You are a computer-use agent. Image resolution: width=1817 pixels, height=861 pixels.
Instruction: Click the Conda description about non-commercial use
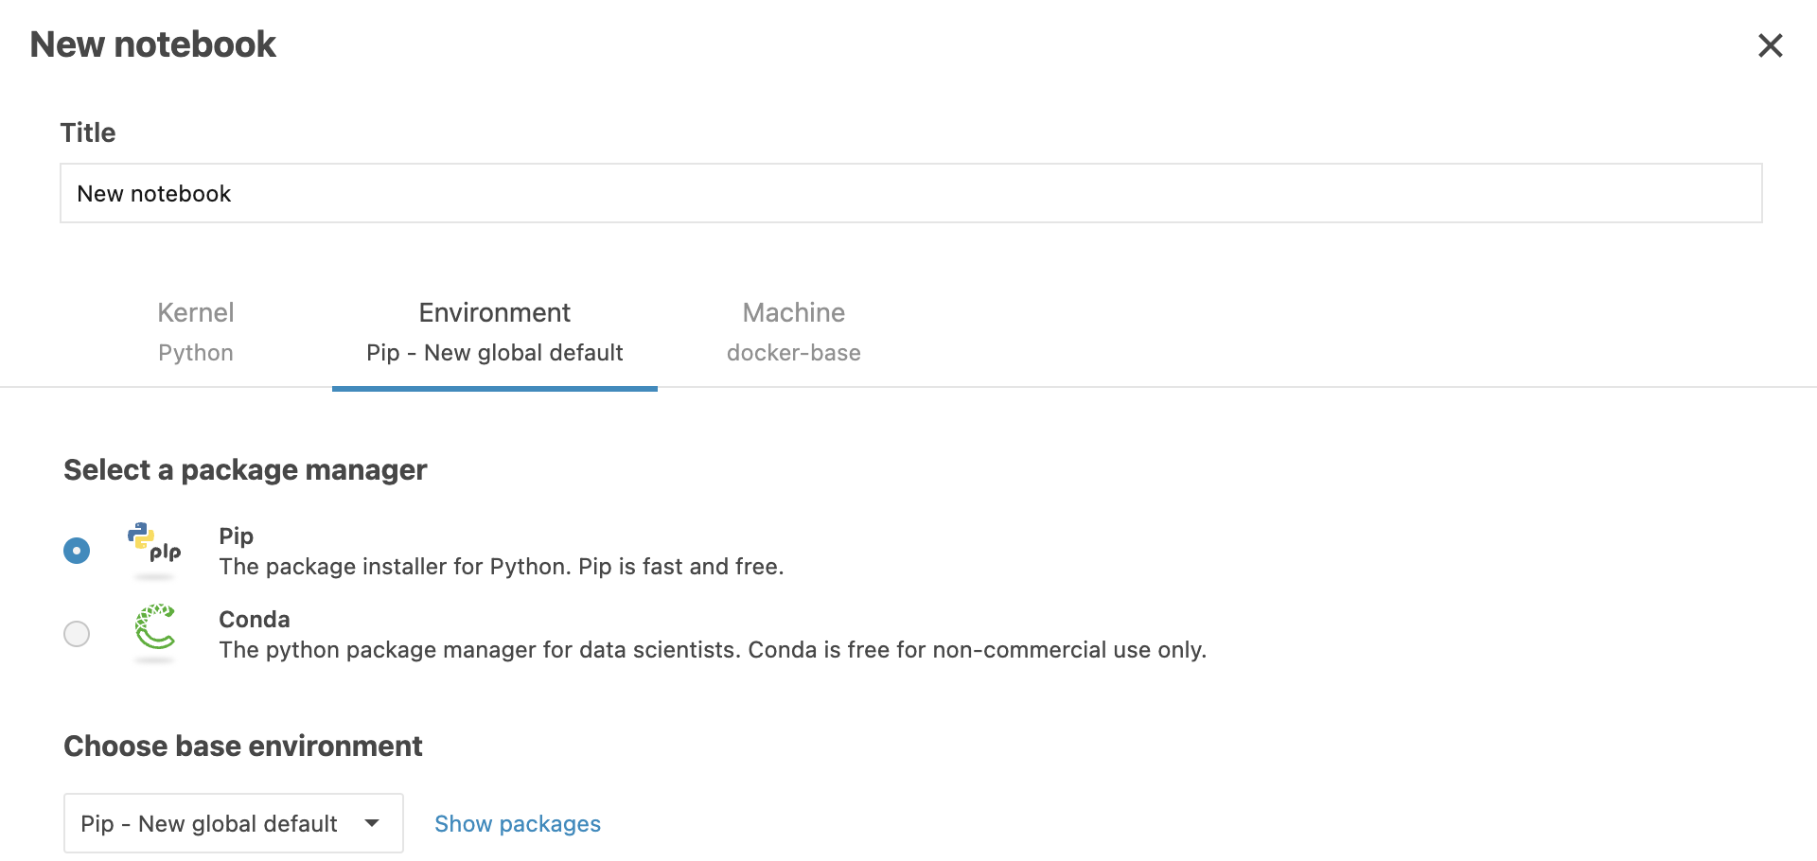tap(713, 650)
